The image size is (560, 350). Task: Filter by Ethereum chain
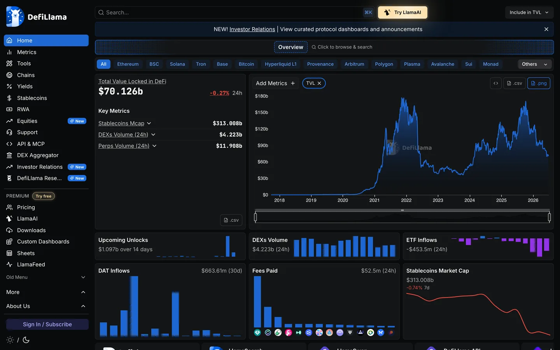[128, 64]
